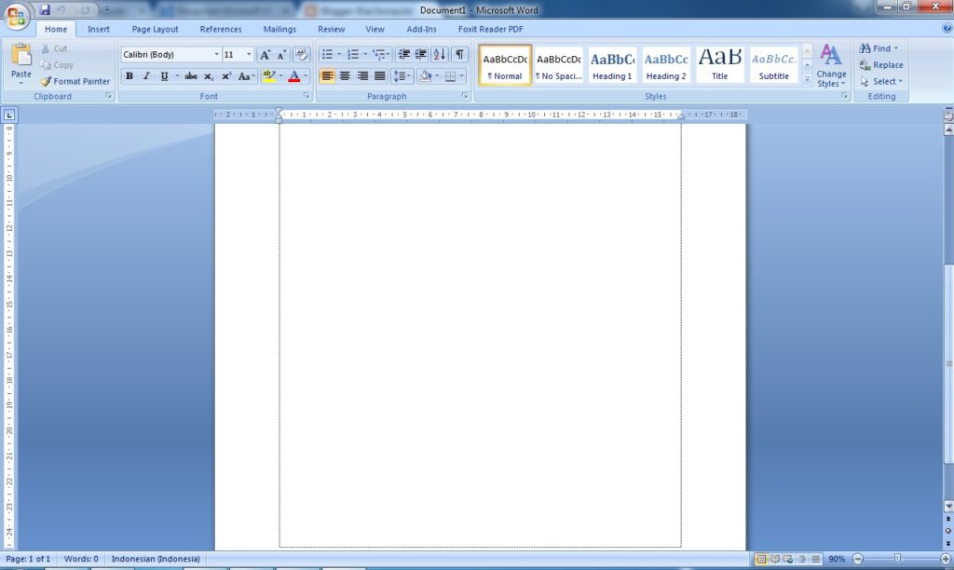
Task: Open the font name dropdown
Action: coord(216,55)
